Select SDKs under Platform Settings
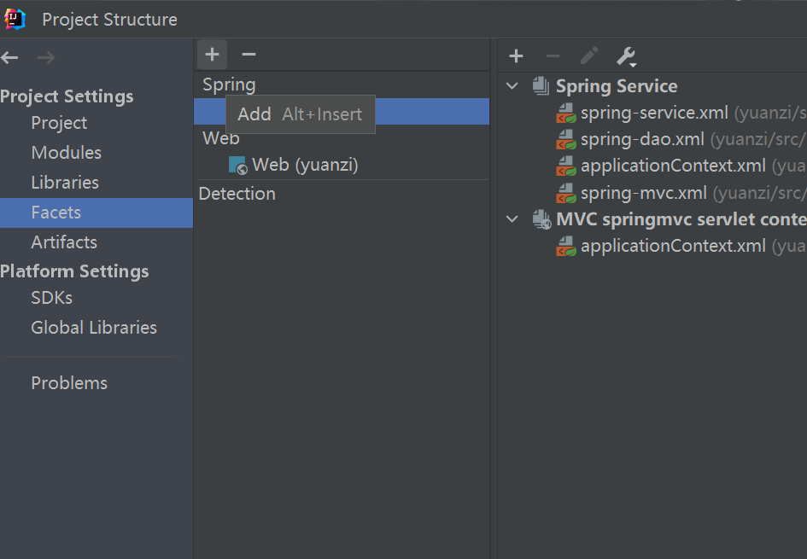 click(x=51, y=298)
